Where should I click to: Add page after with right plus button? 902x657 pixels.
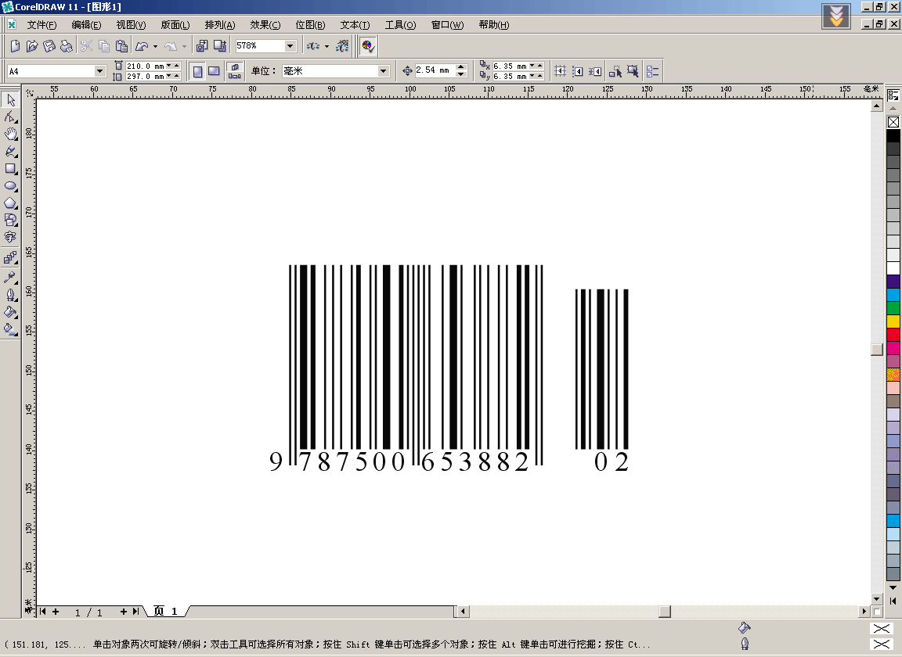point(123,612)
